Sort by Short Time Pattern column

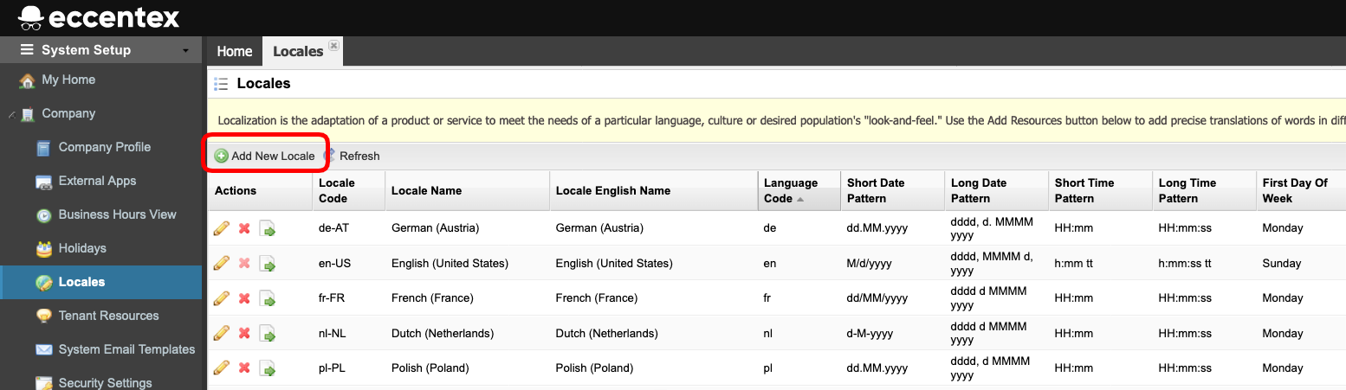[1100, 190]
